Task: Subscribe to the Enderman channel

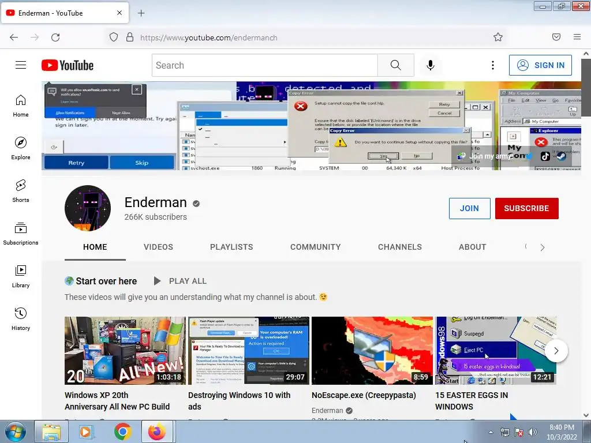Action: click(526, 208)
